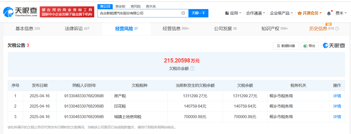Viewport: 351px width, 134px height.
Task: Click the TianYanCha logo in the header
Action: (20, 12)
